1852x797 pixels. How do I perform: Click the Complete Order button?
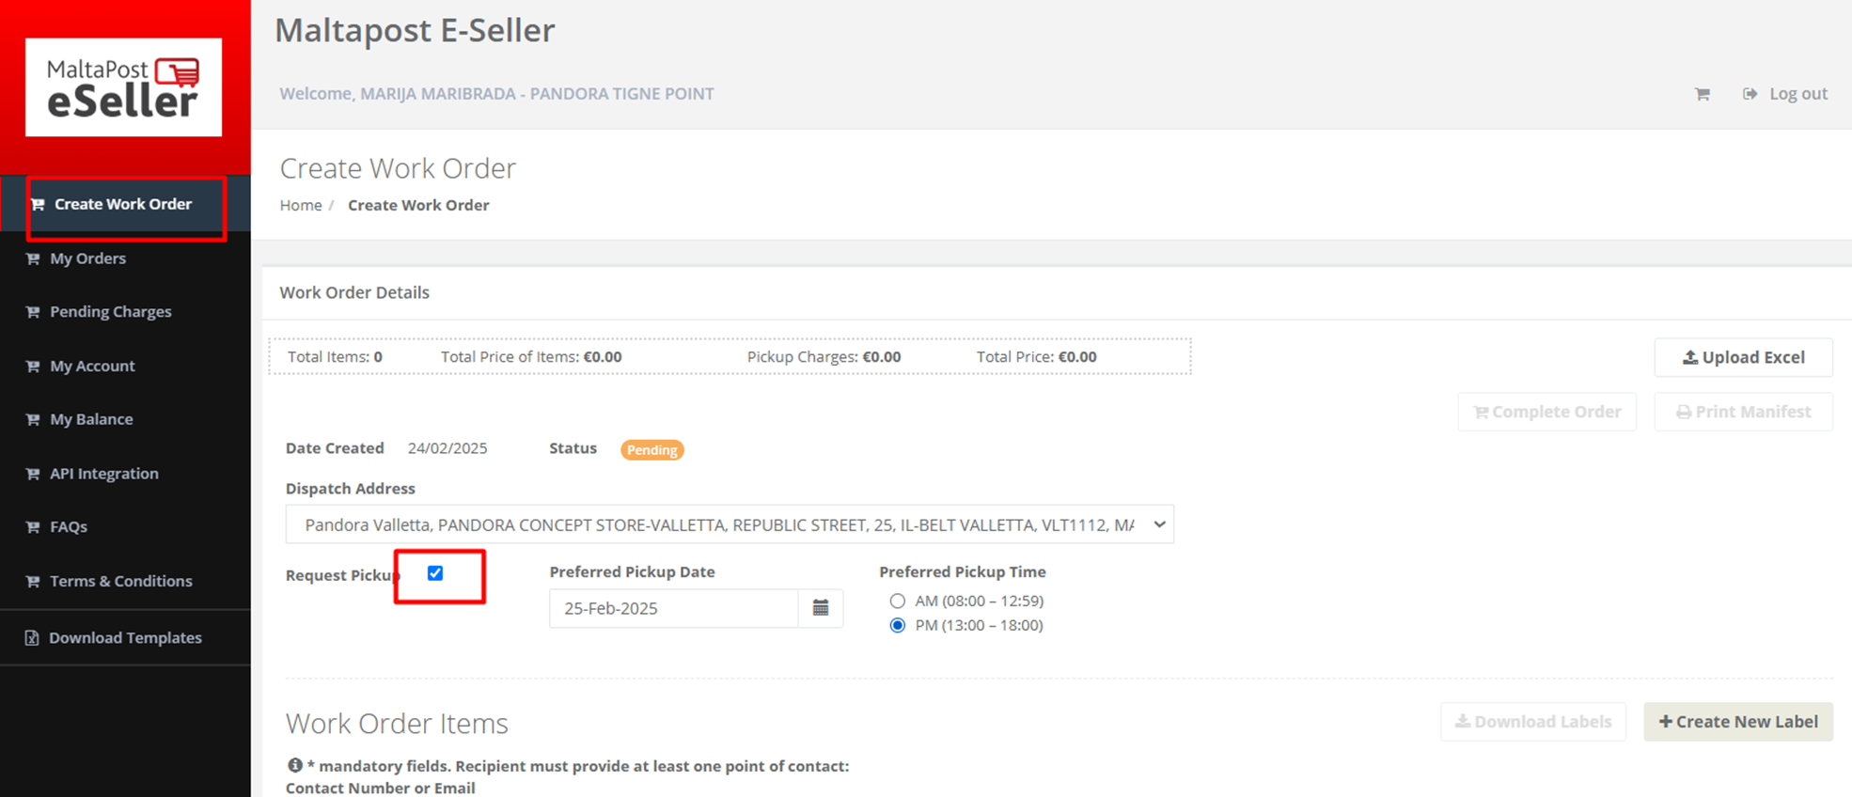click(1547, 412)
